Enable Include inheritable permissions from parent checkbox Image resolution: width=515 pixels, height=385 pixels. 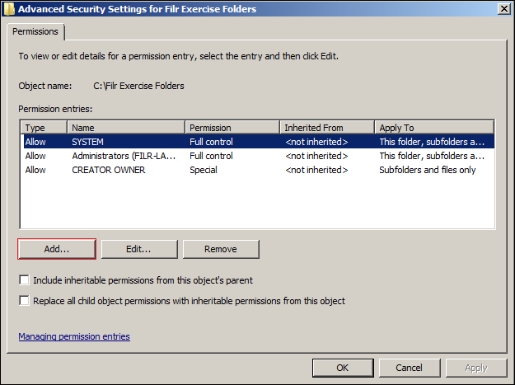click(x=24, y=280)
